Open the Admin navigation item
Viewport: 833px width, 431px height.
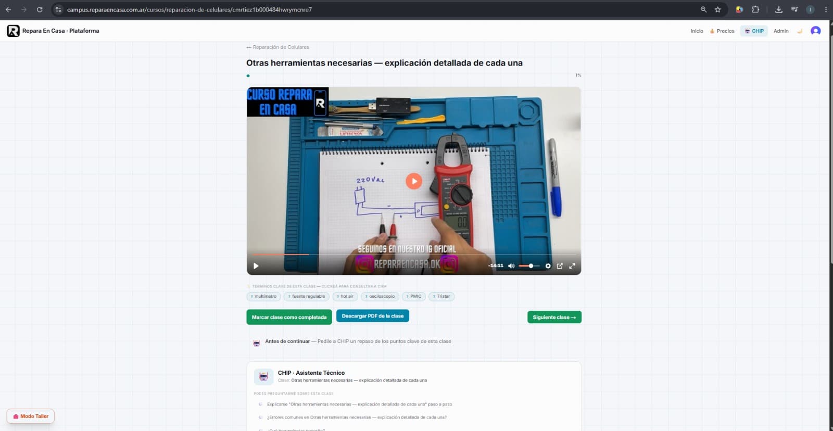[781, 31]
